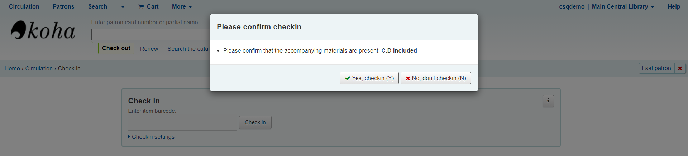The width and height of the screenshot is (688, 156).
Task: Confirm with Yes, checkin (Y) button
Action: (369, 78)
